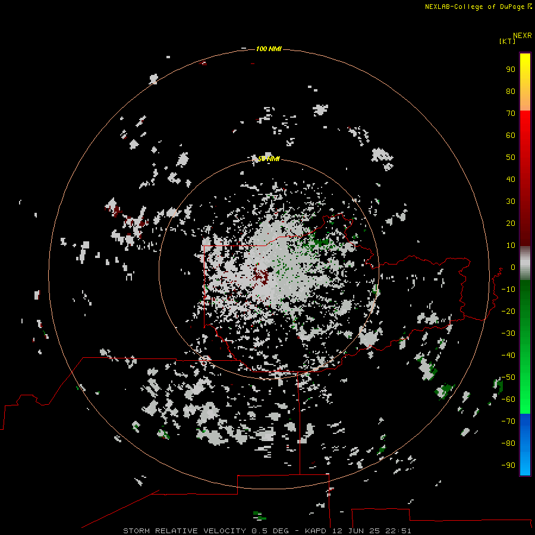This screenshot has height=535, width=535.
Task: Click the 20 value on the velocity scale
Action: click(x=511, y=224)
